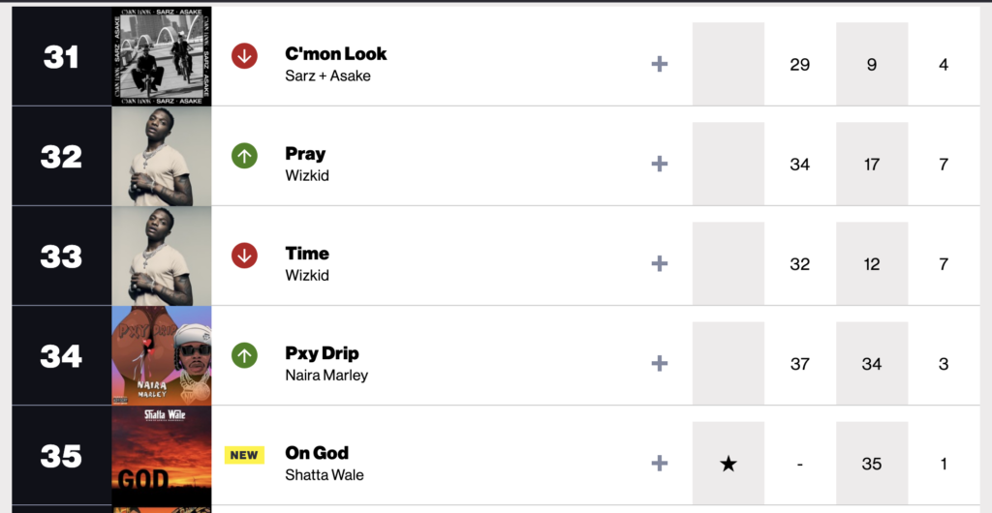Click the green up arrow beside Pxy Drip
Screen dimensions: 992x513
coord(244,355)
